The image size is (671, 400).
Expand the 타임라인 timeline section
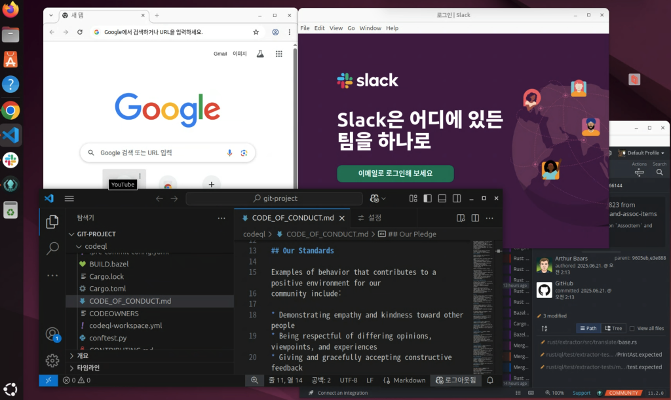(x=71, y=367)
